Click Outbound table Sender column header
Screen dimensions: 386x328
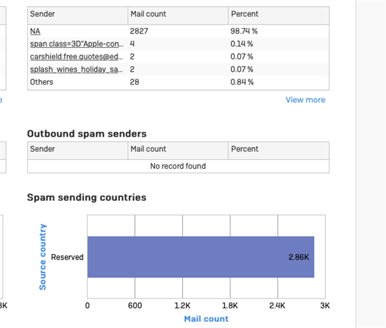(78, 150)
